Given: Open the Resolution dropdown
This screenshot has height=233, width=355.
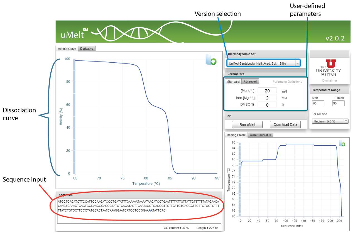Looking at the screenshot, I should click(330, 121).
